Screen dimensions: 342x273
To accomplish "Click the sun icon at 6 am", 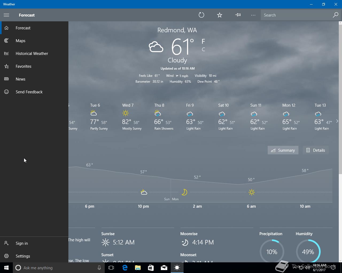I will coord(251,192).
